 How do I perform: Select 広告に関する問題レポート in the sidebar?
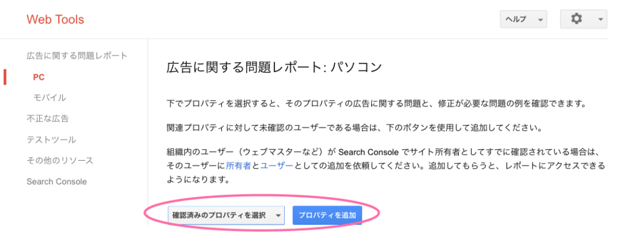tap(77, 56)
